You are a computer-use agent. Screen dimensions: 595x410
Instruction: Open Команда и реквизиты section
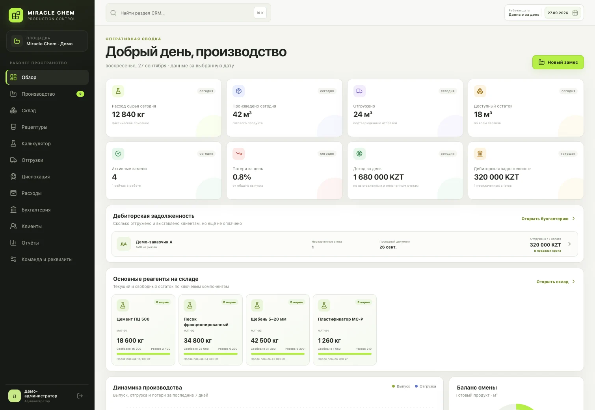point(47,259)
